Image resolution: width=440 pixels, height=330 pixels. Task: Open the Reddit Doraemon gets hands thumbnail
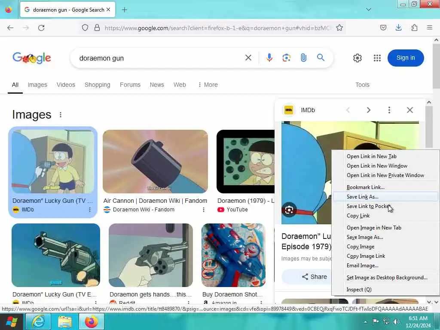pyautogui.click(x=151, y=255)
